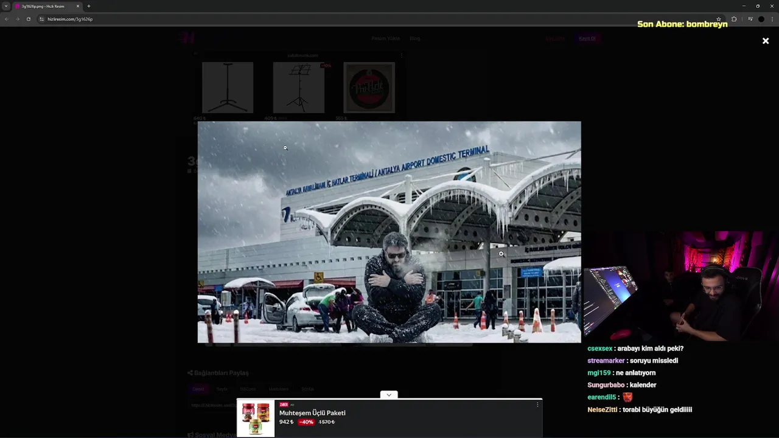Open the ad options three-dot menu
779x438 pixels.
pyautogui.click(x=537, y=405)
